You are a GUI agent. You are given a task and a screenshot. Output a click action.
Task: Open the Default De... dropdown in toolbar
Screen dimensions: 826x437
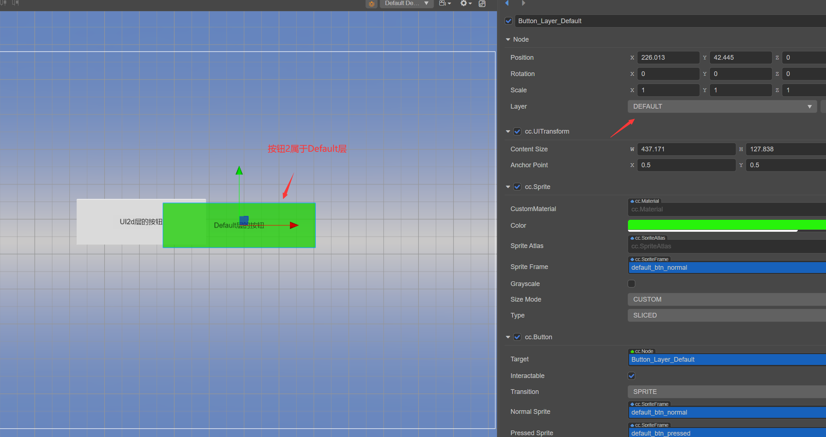[406, 3]
